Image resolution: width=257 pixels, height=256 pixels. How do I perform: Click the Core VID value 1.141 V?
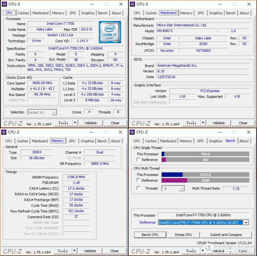(x=82, y=41)
